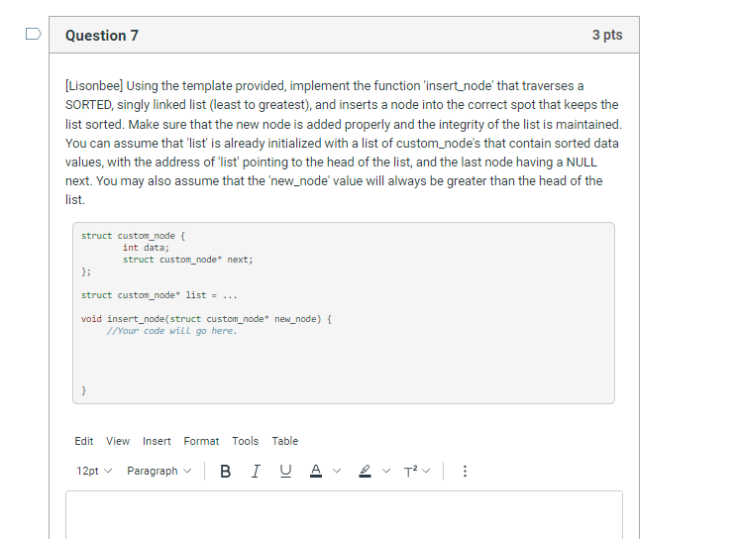This screenshot has height=539, width=738.
Task: Open the more options three-dot menu
Action: click(x=465, y=471)
